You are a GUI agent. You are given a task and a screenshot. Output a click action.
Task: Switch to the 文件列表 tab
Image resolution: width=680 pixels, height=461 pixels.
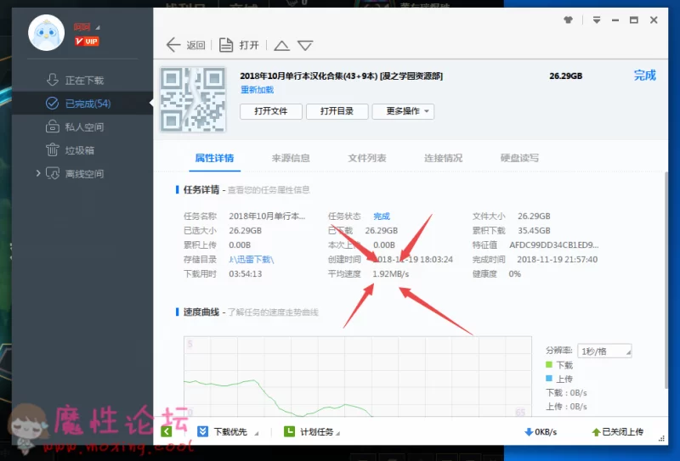click(x=367, y=158)
